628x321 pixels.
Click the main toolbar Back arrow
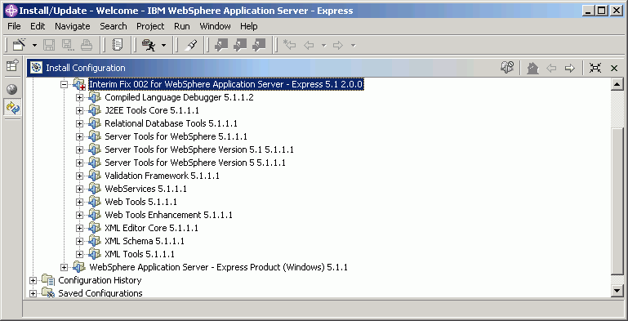click(x=309, y=45)
